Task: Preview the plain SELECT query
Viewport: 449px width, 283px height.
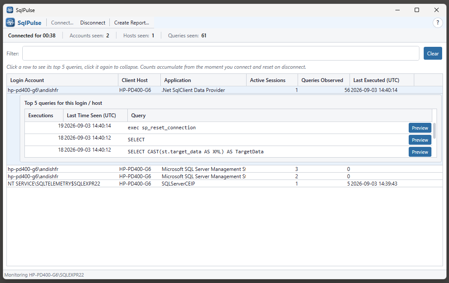Action: (x=420, y=140)
